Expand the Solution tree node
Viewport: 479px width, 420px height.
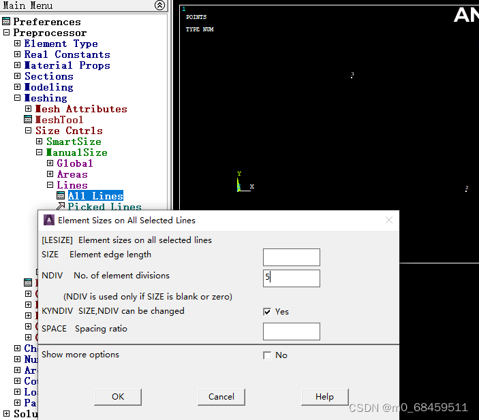point(6,414)
